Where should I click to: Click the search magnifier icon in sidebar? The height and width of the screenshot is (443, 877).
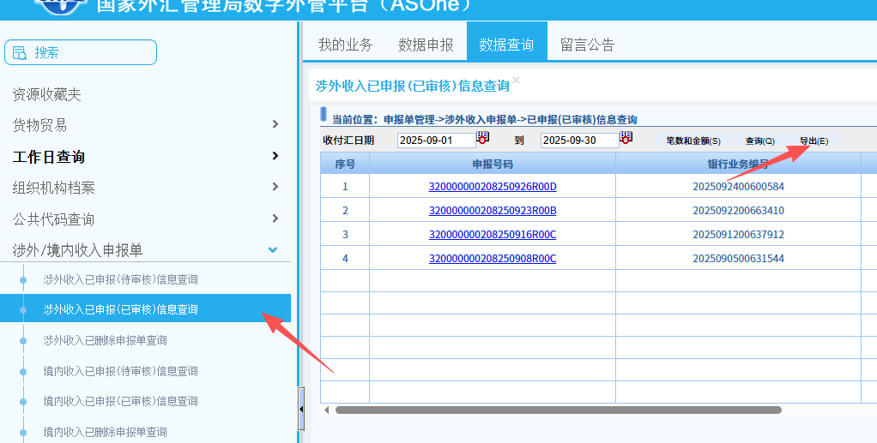20,53
